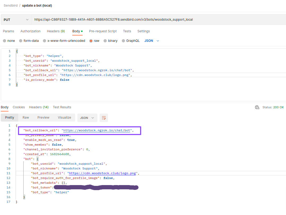Click "enable_mark_as_read": true in response
Image resolution: width=286 pixels, height=215 pixels.
click(50, 140)
